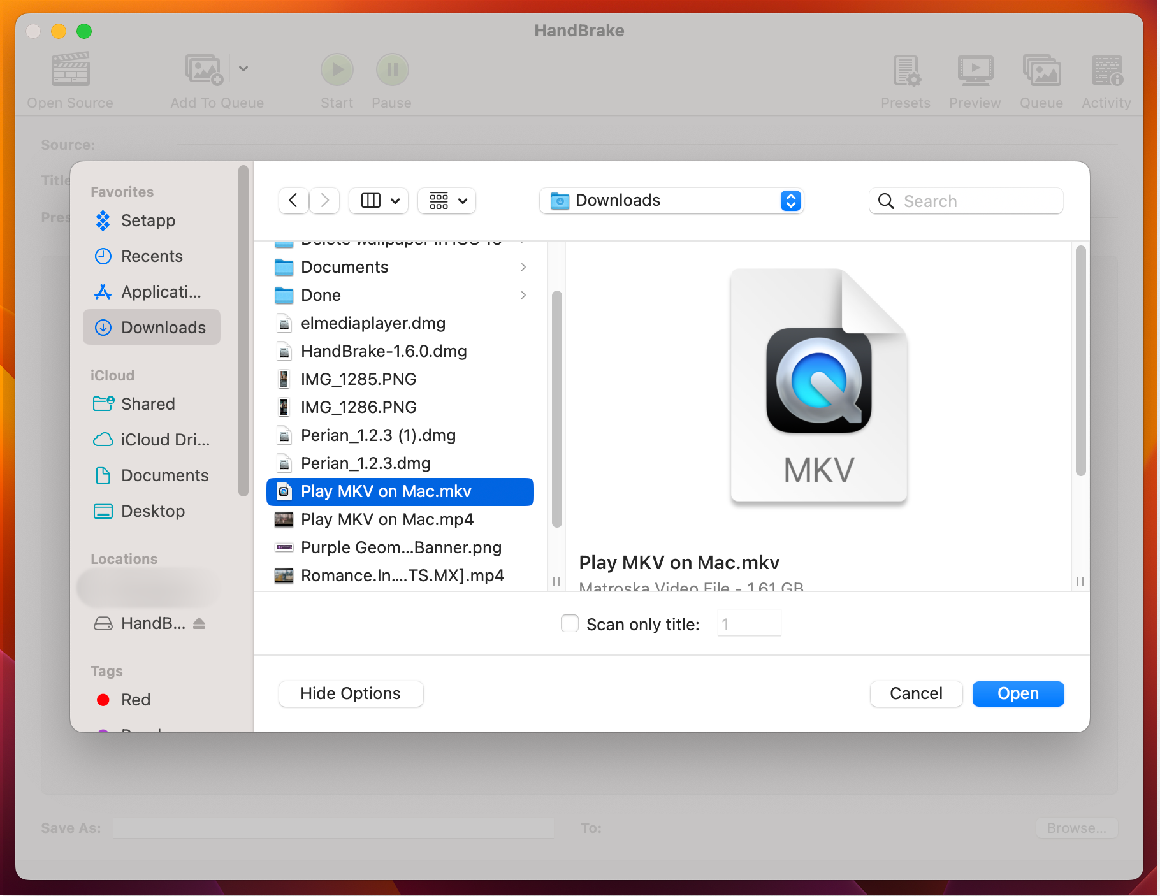Select Recents in the sidebar
The height and width of the screenshot is (896, 1160).
152,256
